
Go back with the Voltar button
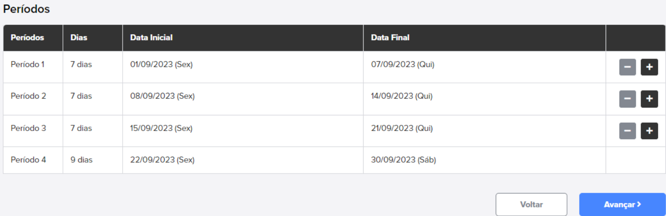531,204
